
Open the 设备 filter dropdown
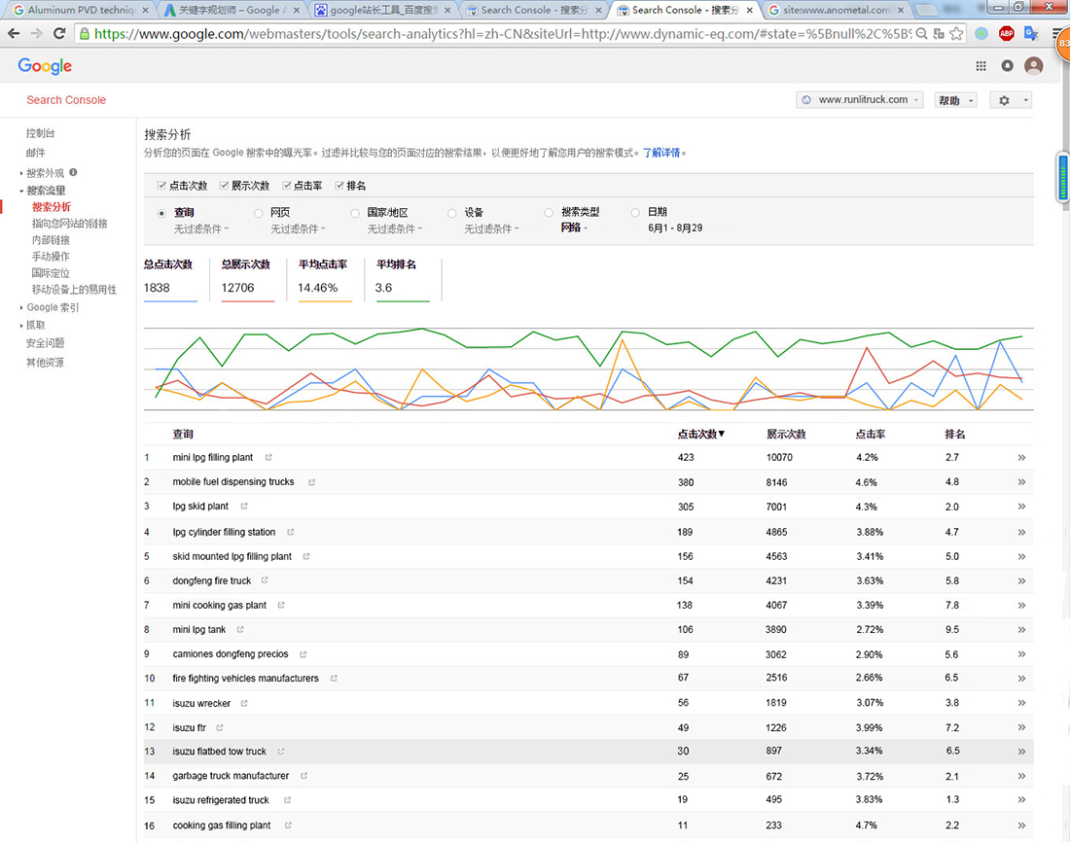click(x=492, y=229)
